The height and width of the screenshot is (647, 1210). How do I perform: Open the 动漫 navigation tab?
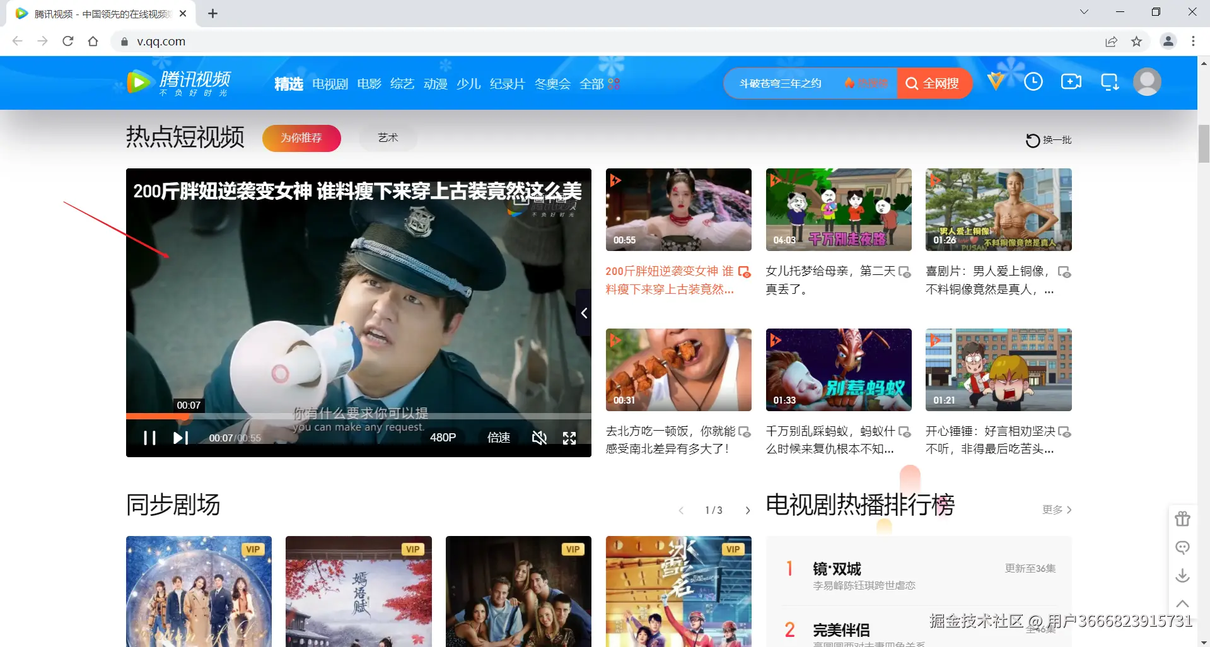(436, 84)
